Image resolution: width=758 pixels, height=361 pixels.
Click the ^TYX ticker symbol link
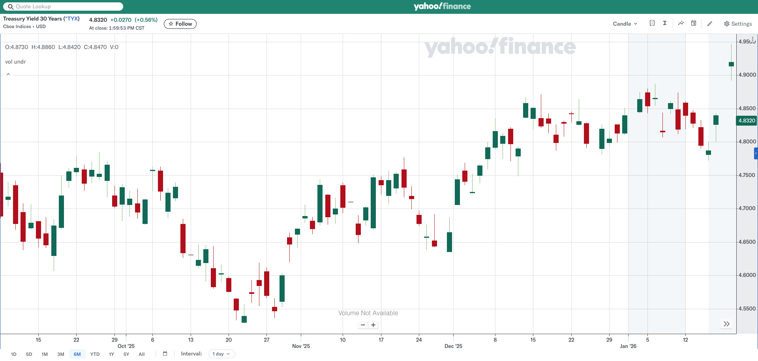point(71,19)
